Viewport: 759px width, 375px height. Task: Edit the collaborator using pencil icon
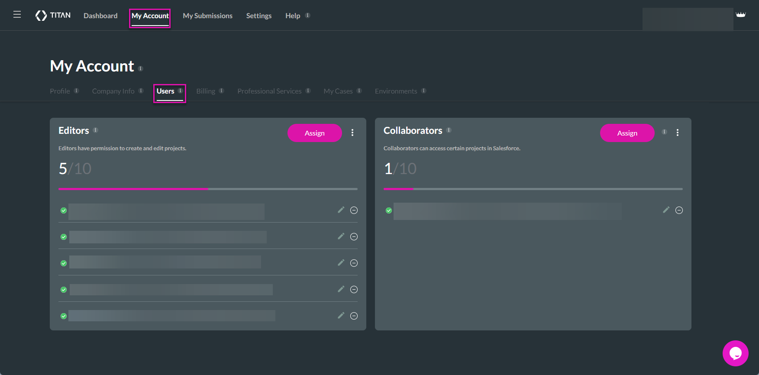666,210
